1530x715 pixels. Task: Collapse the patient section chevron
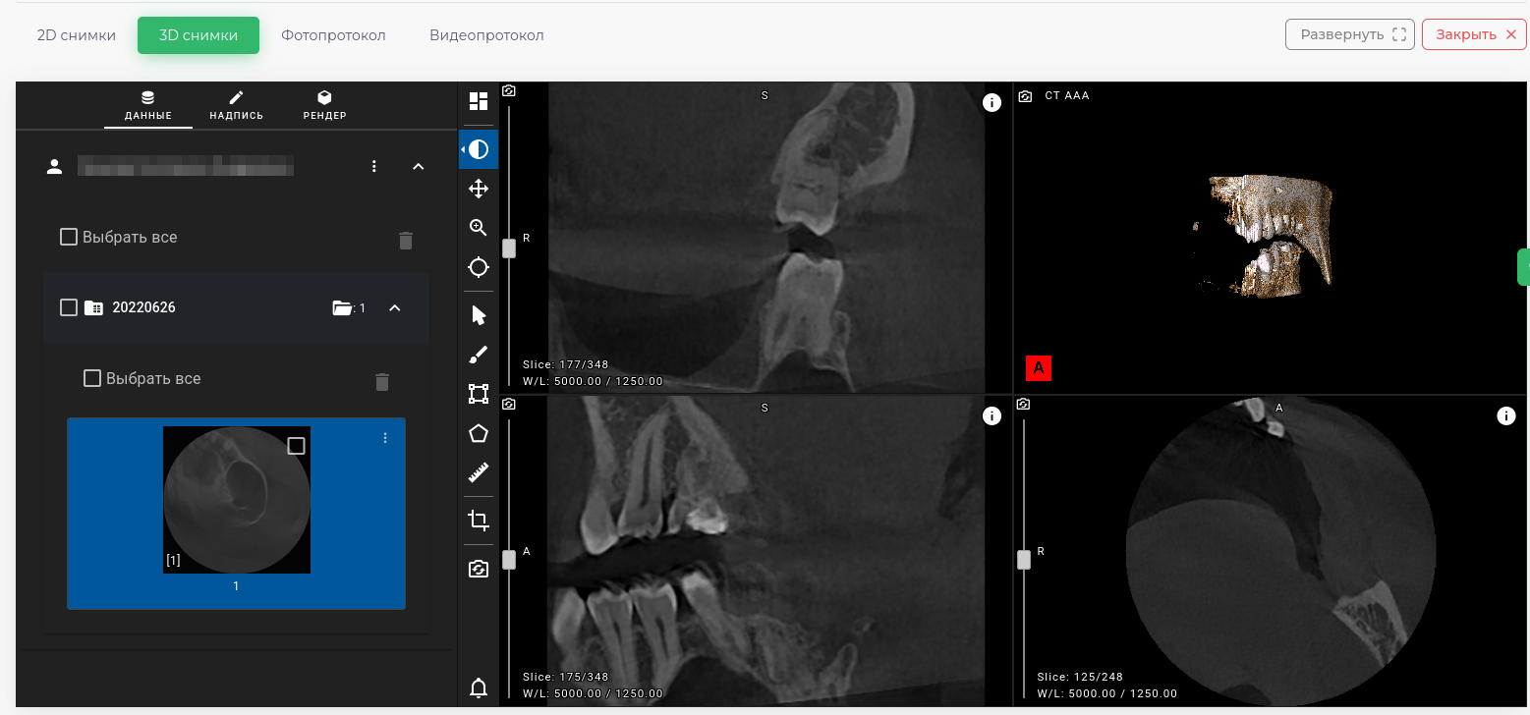coord(418,167)
